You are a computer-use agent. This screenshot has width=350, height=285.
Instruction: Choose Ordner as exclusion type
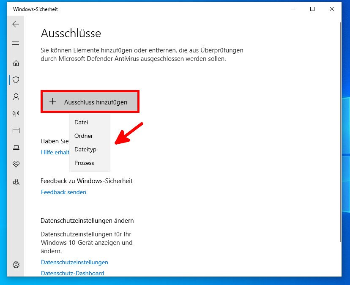[83, 136]
